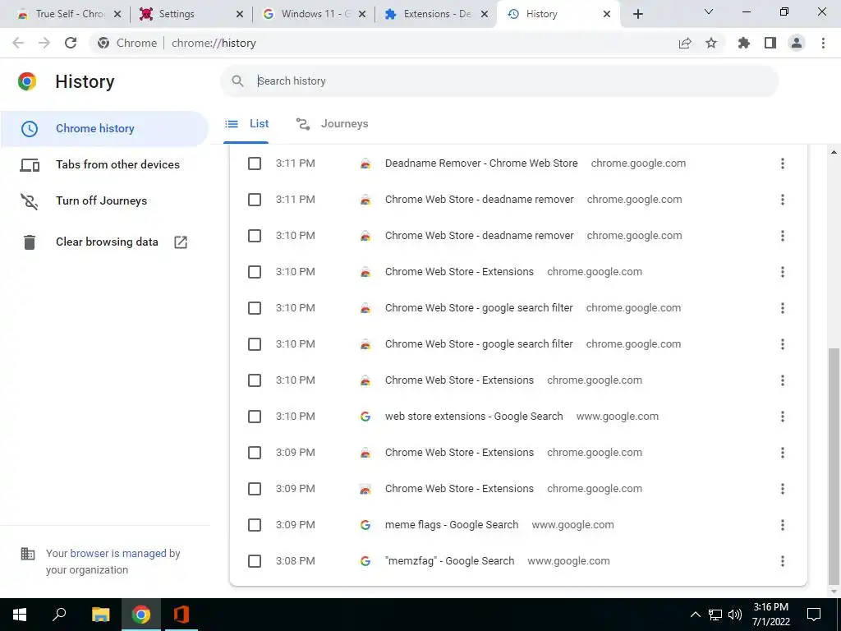Open the Windows Start menu
Screen dimensions: 841x631
[x=20, y=615]
